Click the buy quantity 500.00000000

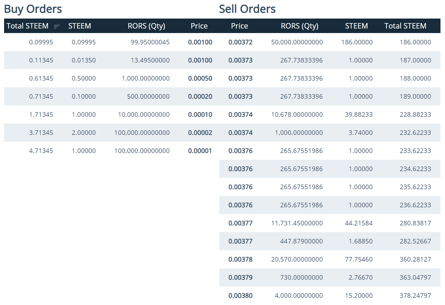(x=148, y=96)
